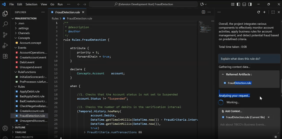Unfold the collapsed code at line 27

(85, 132)
